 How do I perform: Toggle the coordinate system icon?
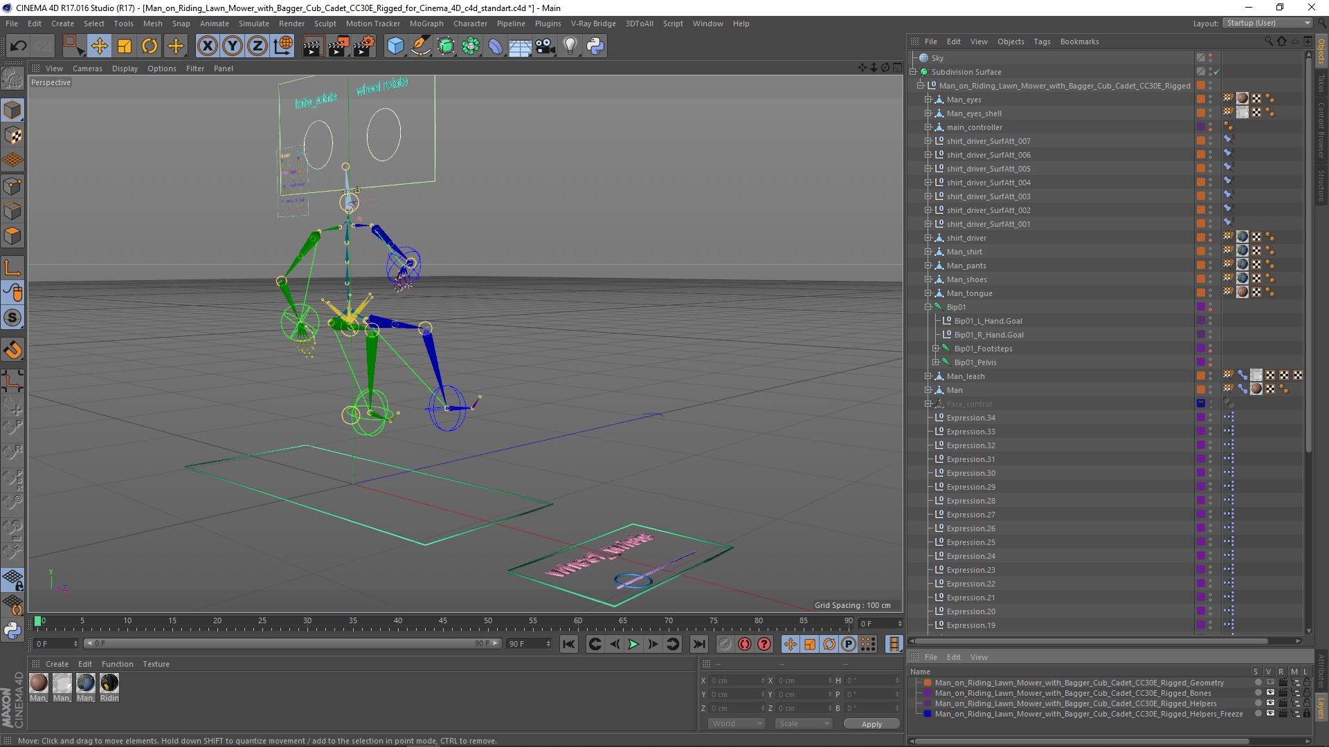pos(283,46)
